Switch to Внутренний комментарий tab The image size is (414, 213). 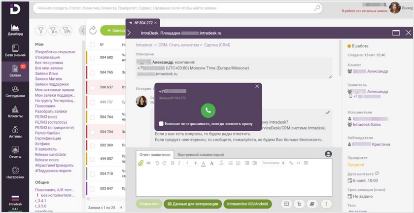[x=200, y=154]
